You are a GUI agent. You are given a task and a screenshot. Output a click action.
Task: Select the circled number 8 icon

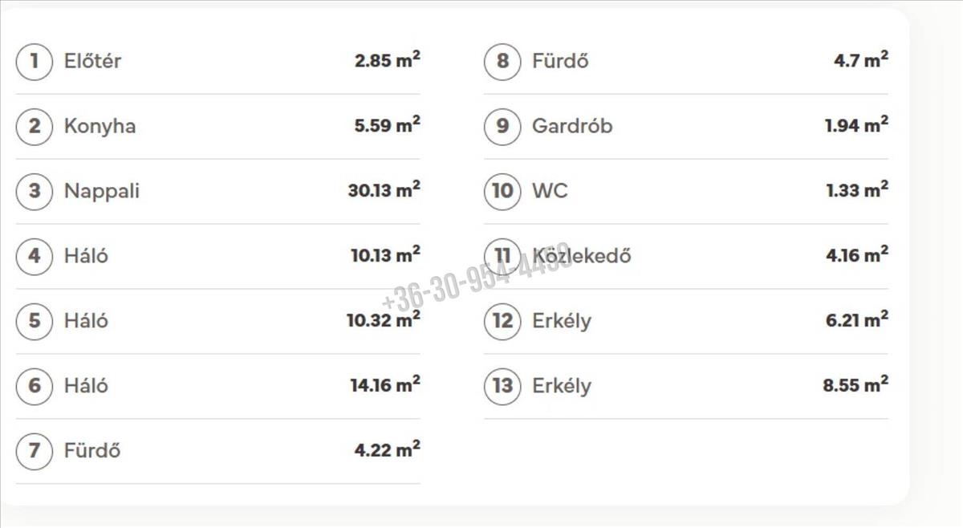click(502, 61)
